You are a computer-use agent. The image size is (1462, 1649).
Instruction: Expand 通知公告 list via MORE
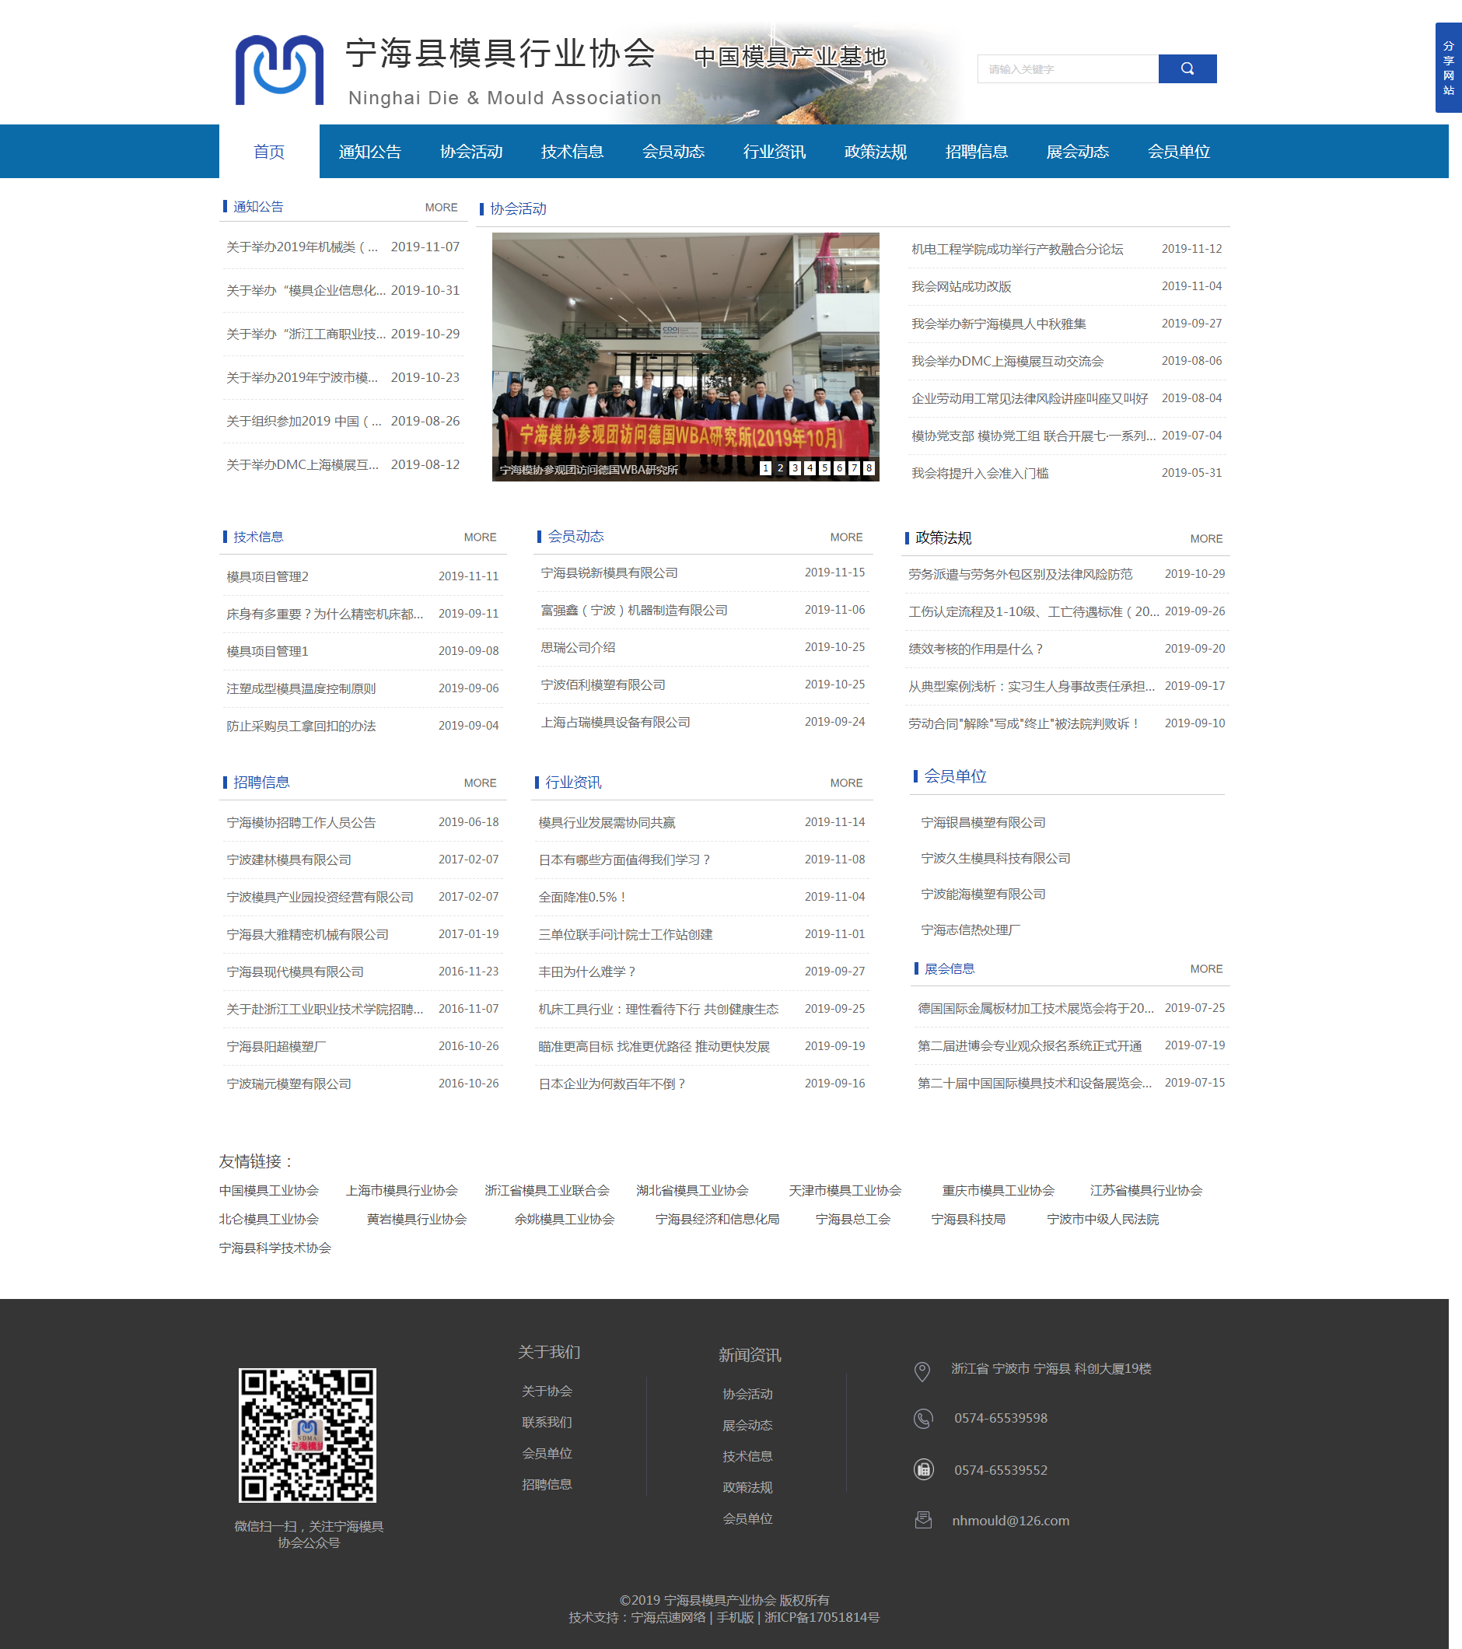coord(441,208)
